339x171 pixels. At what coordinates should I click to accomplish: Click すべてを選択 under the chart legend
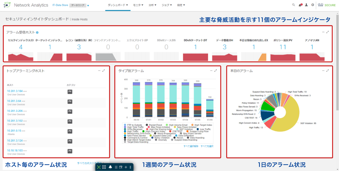(x=207, y=146)
